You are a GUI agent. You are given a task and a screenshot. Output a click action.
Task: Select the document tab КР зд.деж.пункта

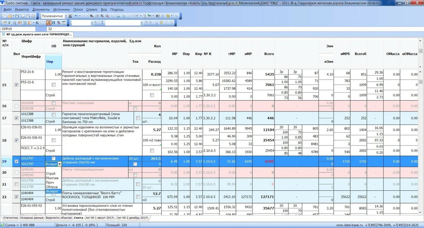point(37,34)
